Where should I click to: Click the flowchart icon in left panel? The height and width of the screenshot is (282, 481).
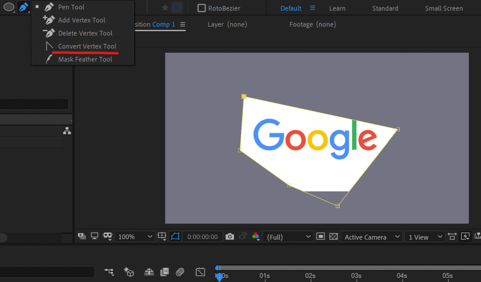tap(67, 131)
